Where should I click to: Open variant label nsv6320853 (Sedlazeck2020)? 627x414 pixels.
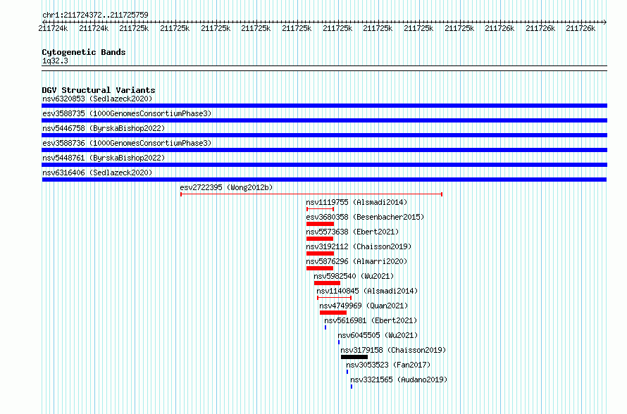pyautogui.click(x=97, y=99)
